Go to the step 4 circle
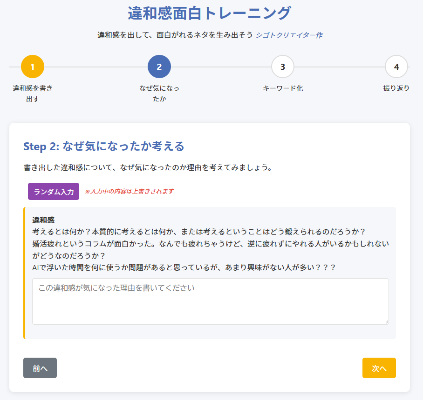This screenshot has height=400, width=423. click(x=396, y=67)
